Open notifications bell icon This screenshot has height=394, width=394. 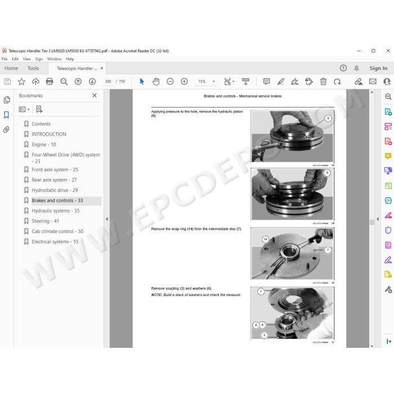tap(356, 68)
